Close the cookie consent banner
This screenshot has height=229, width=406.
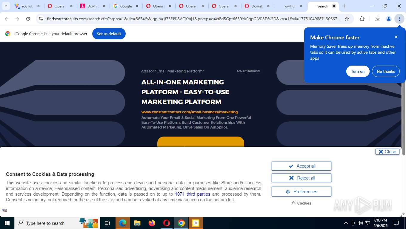click(387, 152)
